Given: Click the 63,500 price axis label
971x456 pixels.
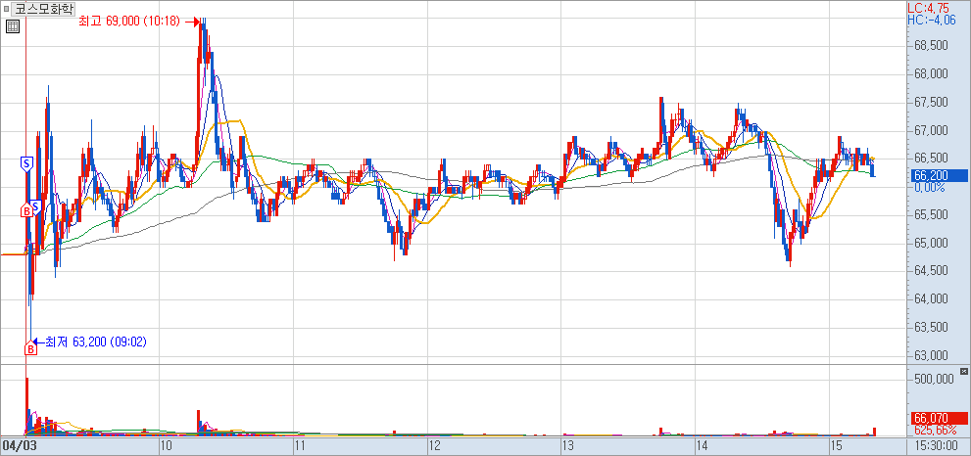Looking at the screenshot, I should tap(931, 327).
